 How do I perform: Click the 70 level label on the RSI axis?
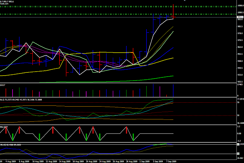point(239,103)
